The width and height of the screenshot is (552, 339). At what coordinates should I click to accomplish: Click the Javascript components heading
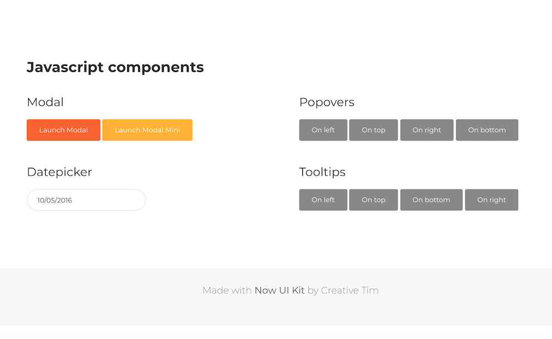[115, 67]
